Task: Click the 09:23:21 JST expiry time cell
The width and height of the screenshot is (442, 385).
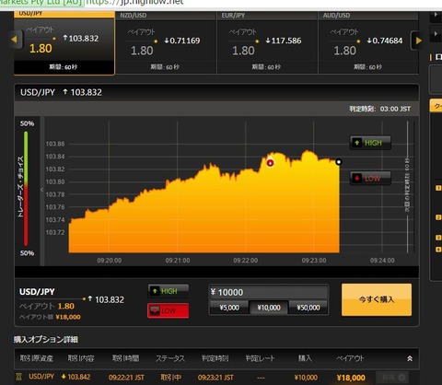Action: click(215, 378)
